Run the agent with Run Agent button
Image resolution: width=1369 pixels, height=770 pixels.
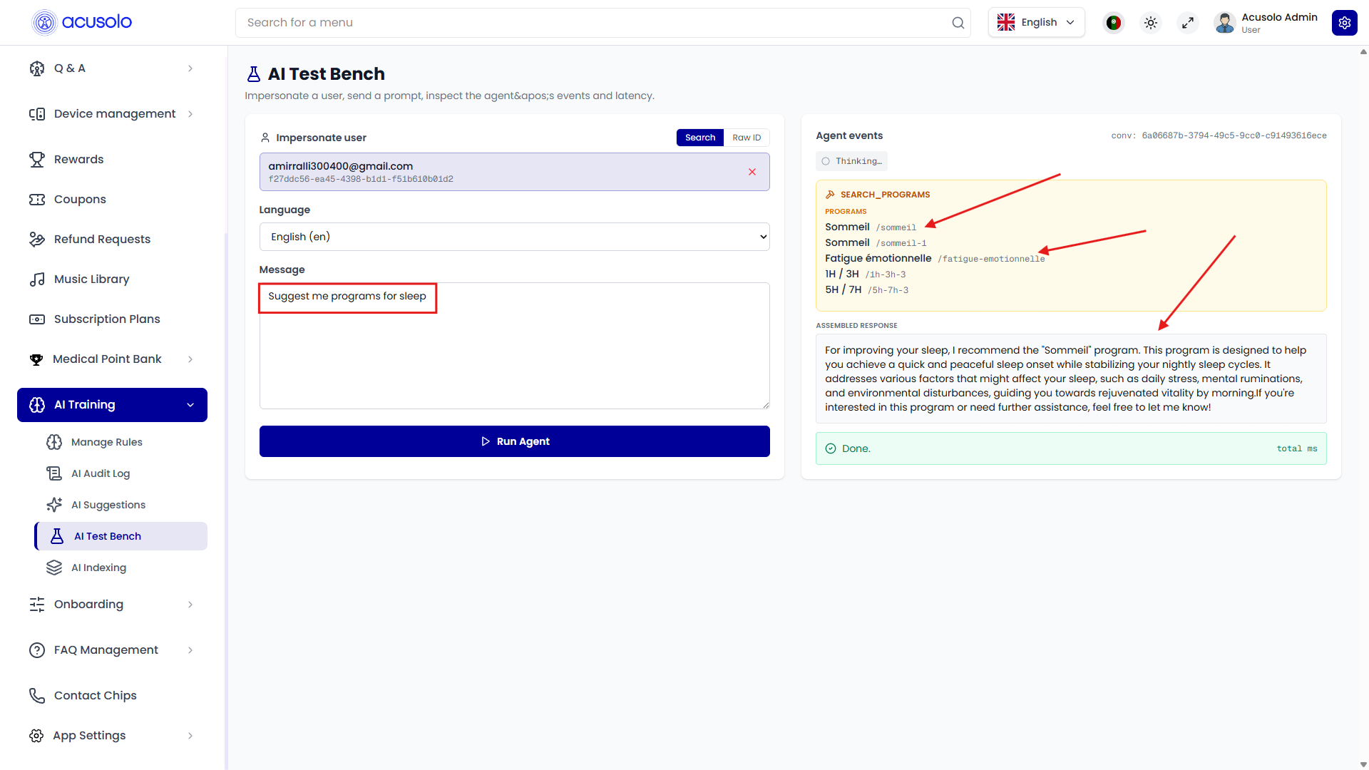[514, 441]
